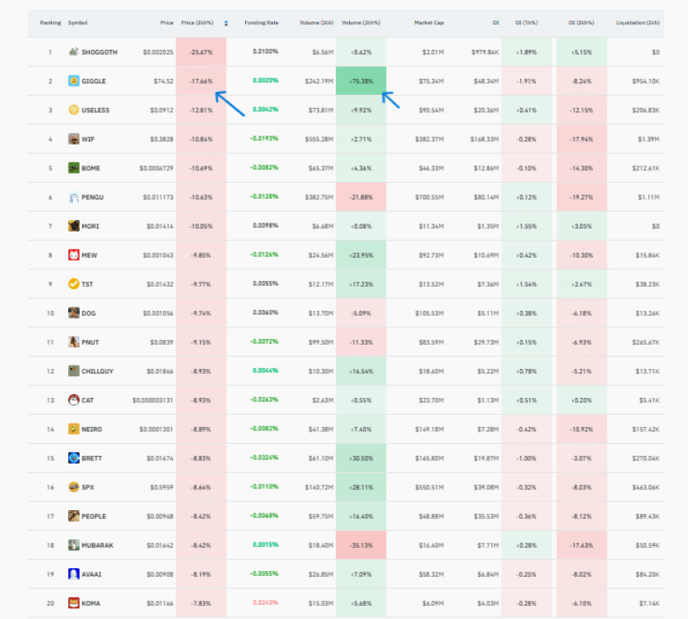Click the KOMA coin icon
This screenshot has height=619, width=688.
coord(74,603)
